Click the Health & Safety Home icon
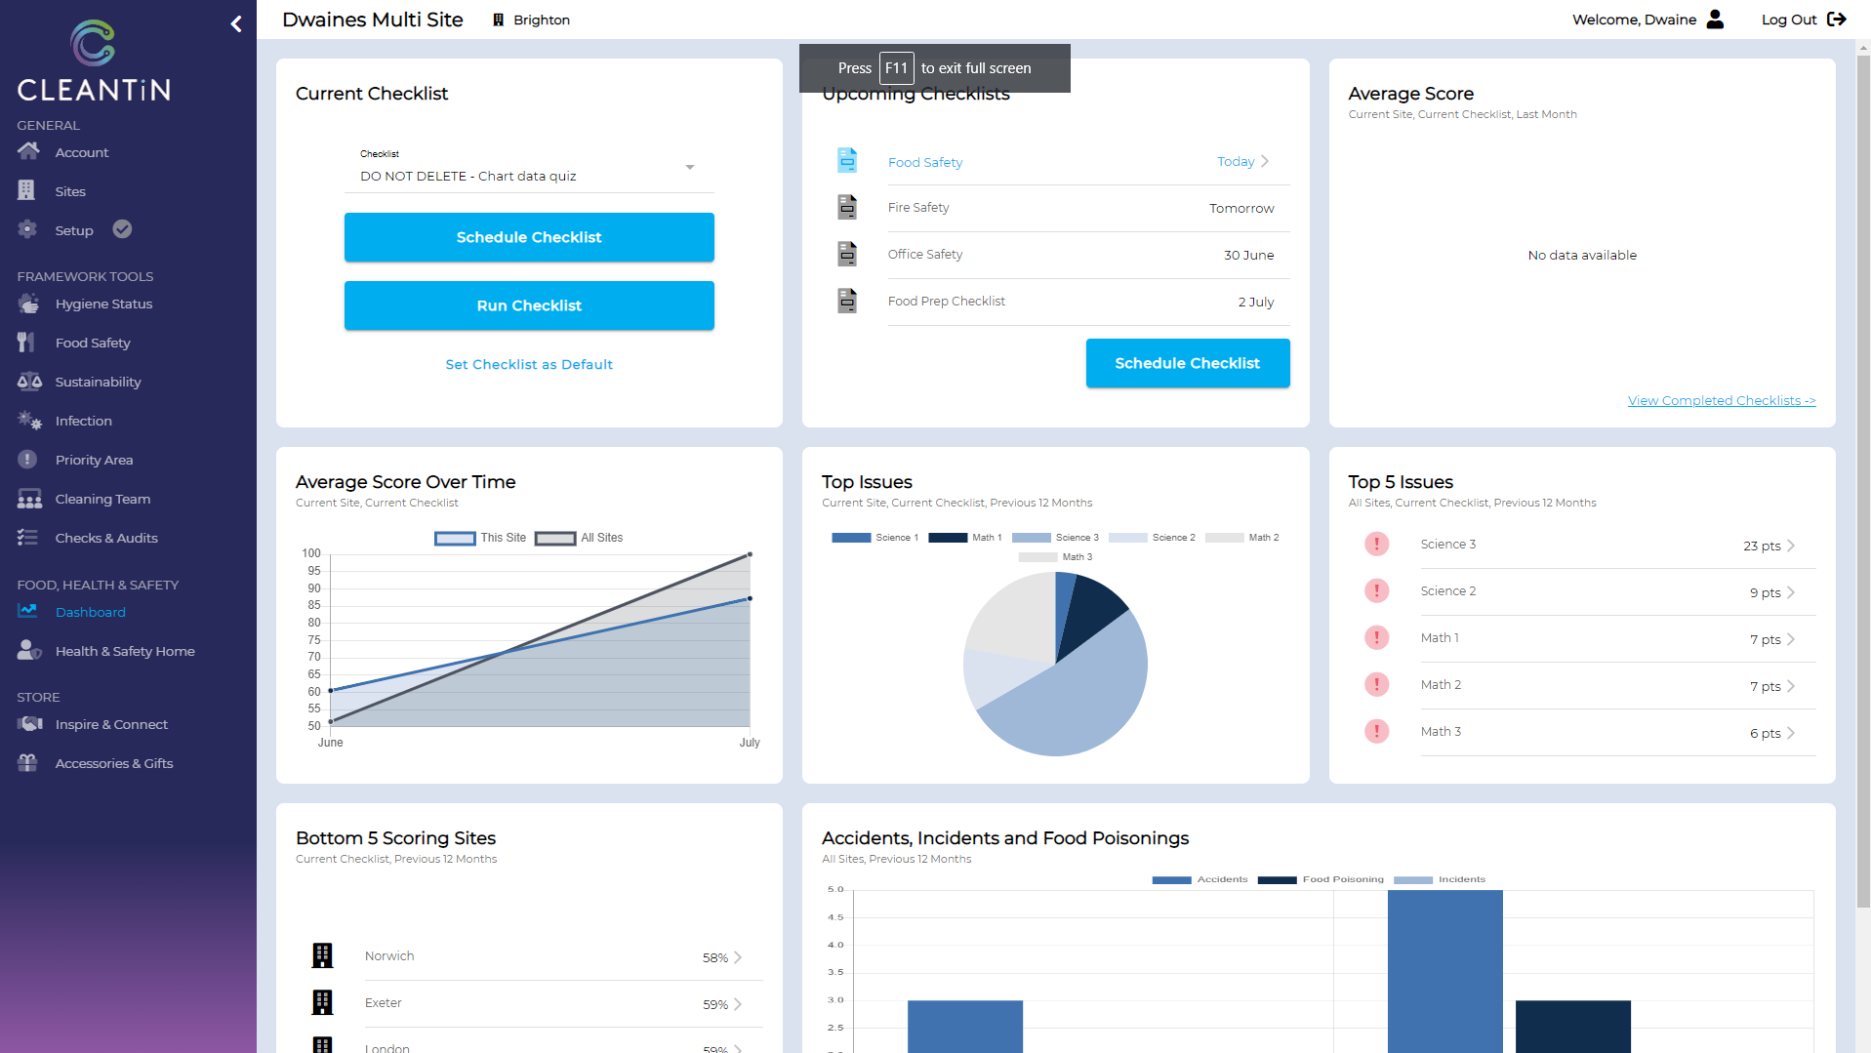 point(29,650)
